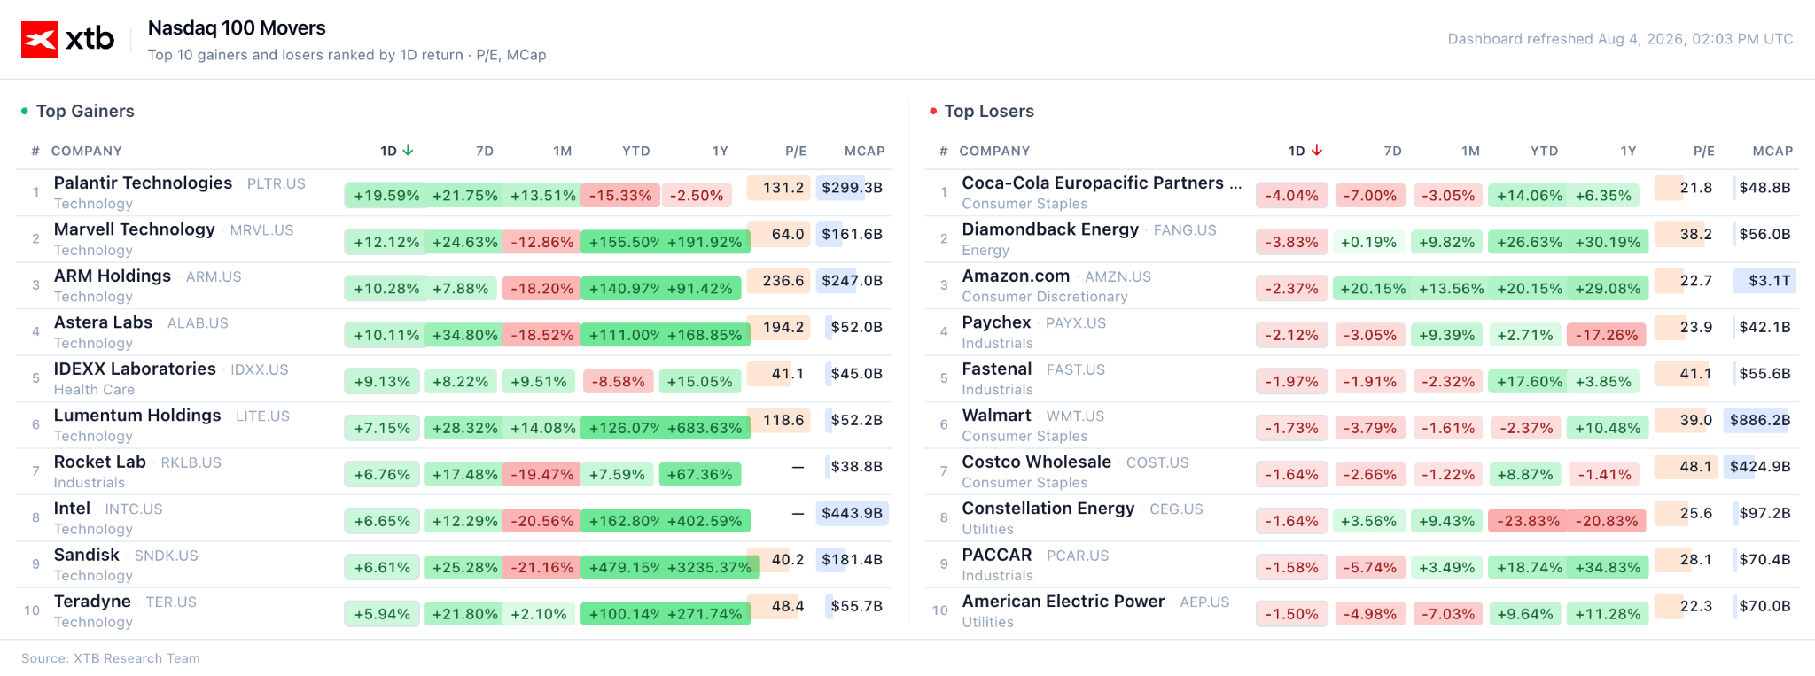Sort Top Gainers by the YTD column
Screen dimensions: 1815x676
tap(635, 151)
